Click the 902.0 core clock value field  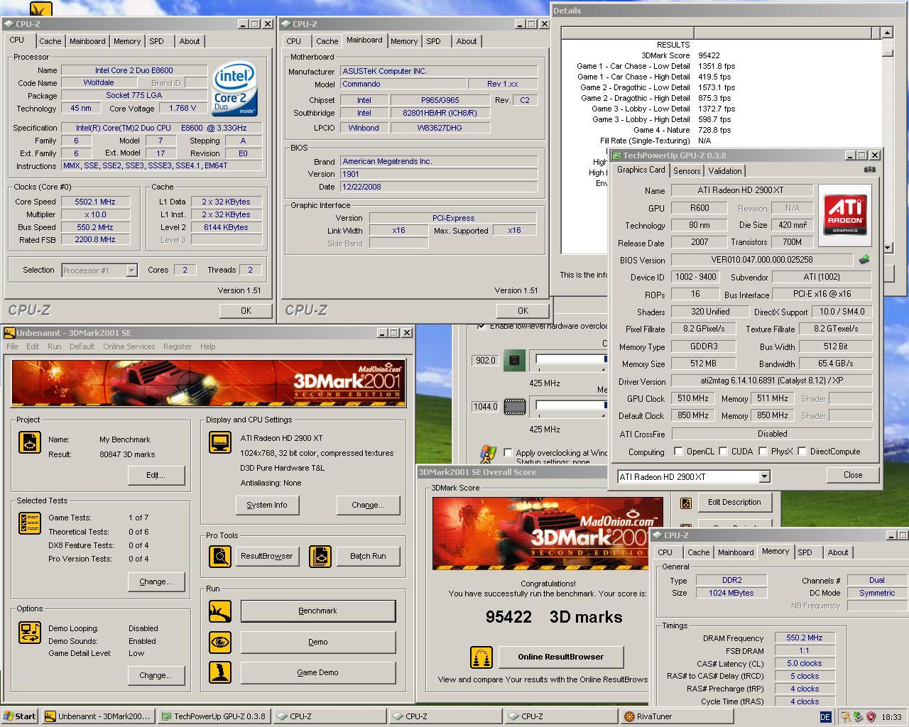point(485,360)
